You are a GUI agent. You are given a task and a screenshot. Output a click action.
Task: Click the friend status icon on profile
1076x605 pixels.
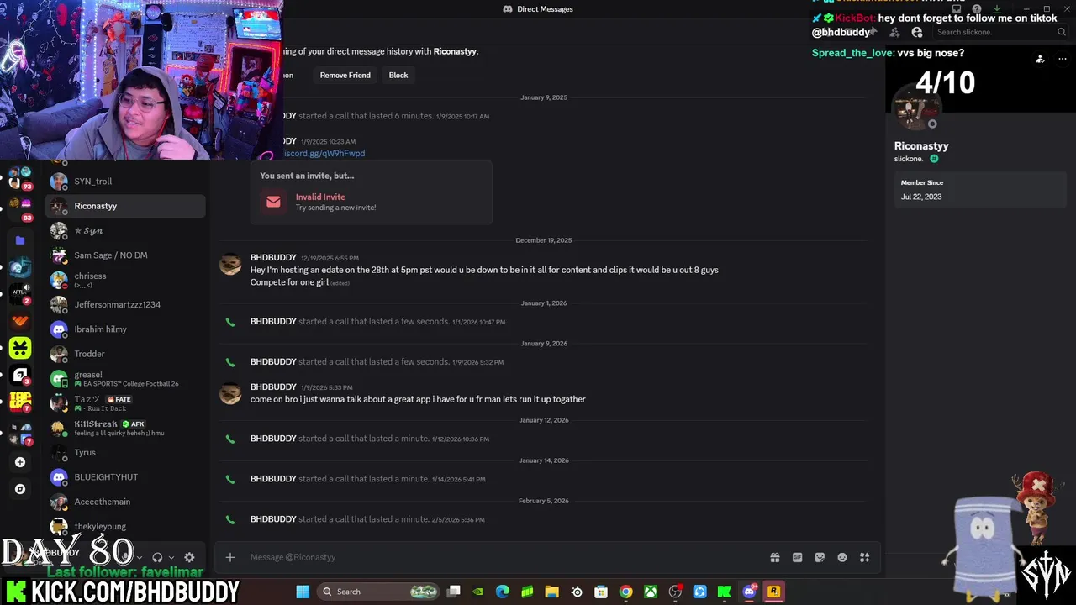(x=1040, y=59)
